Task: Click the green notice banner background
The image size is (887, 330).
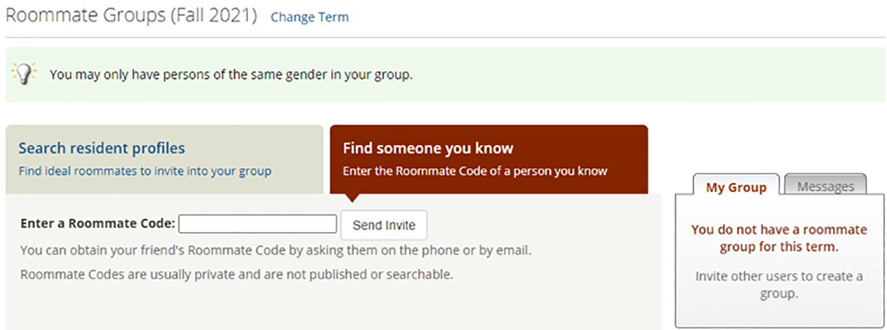Action: click(x=649, y=75)
